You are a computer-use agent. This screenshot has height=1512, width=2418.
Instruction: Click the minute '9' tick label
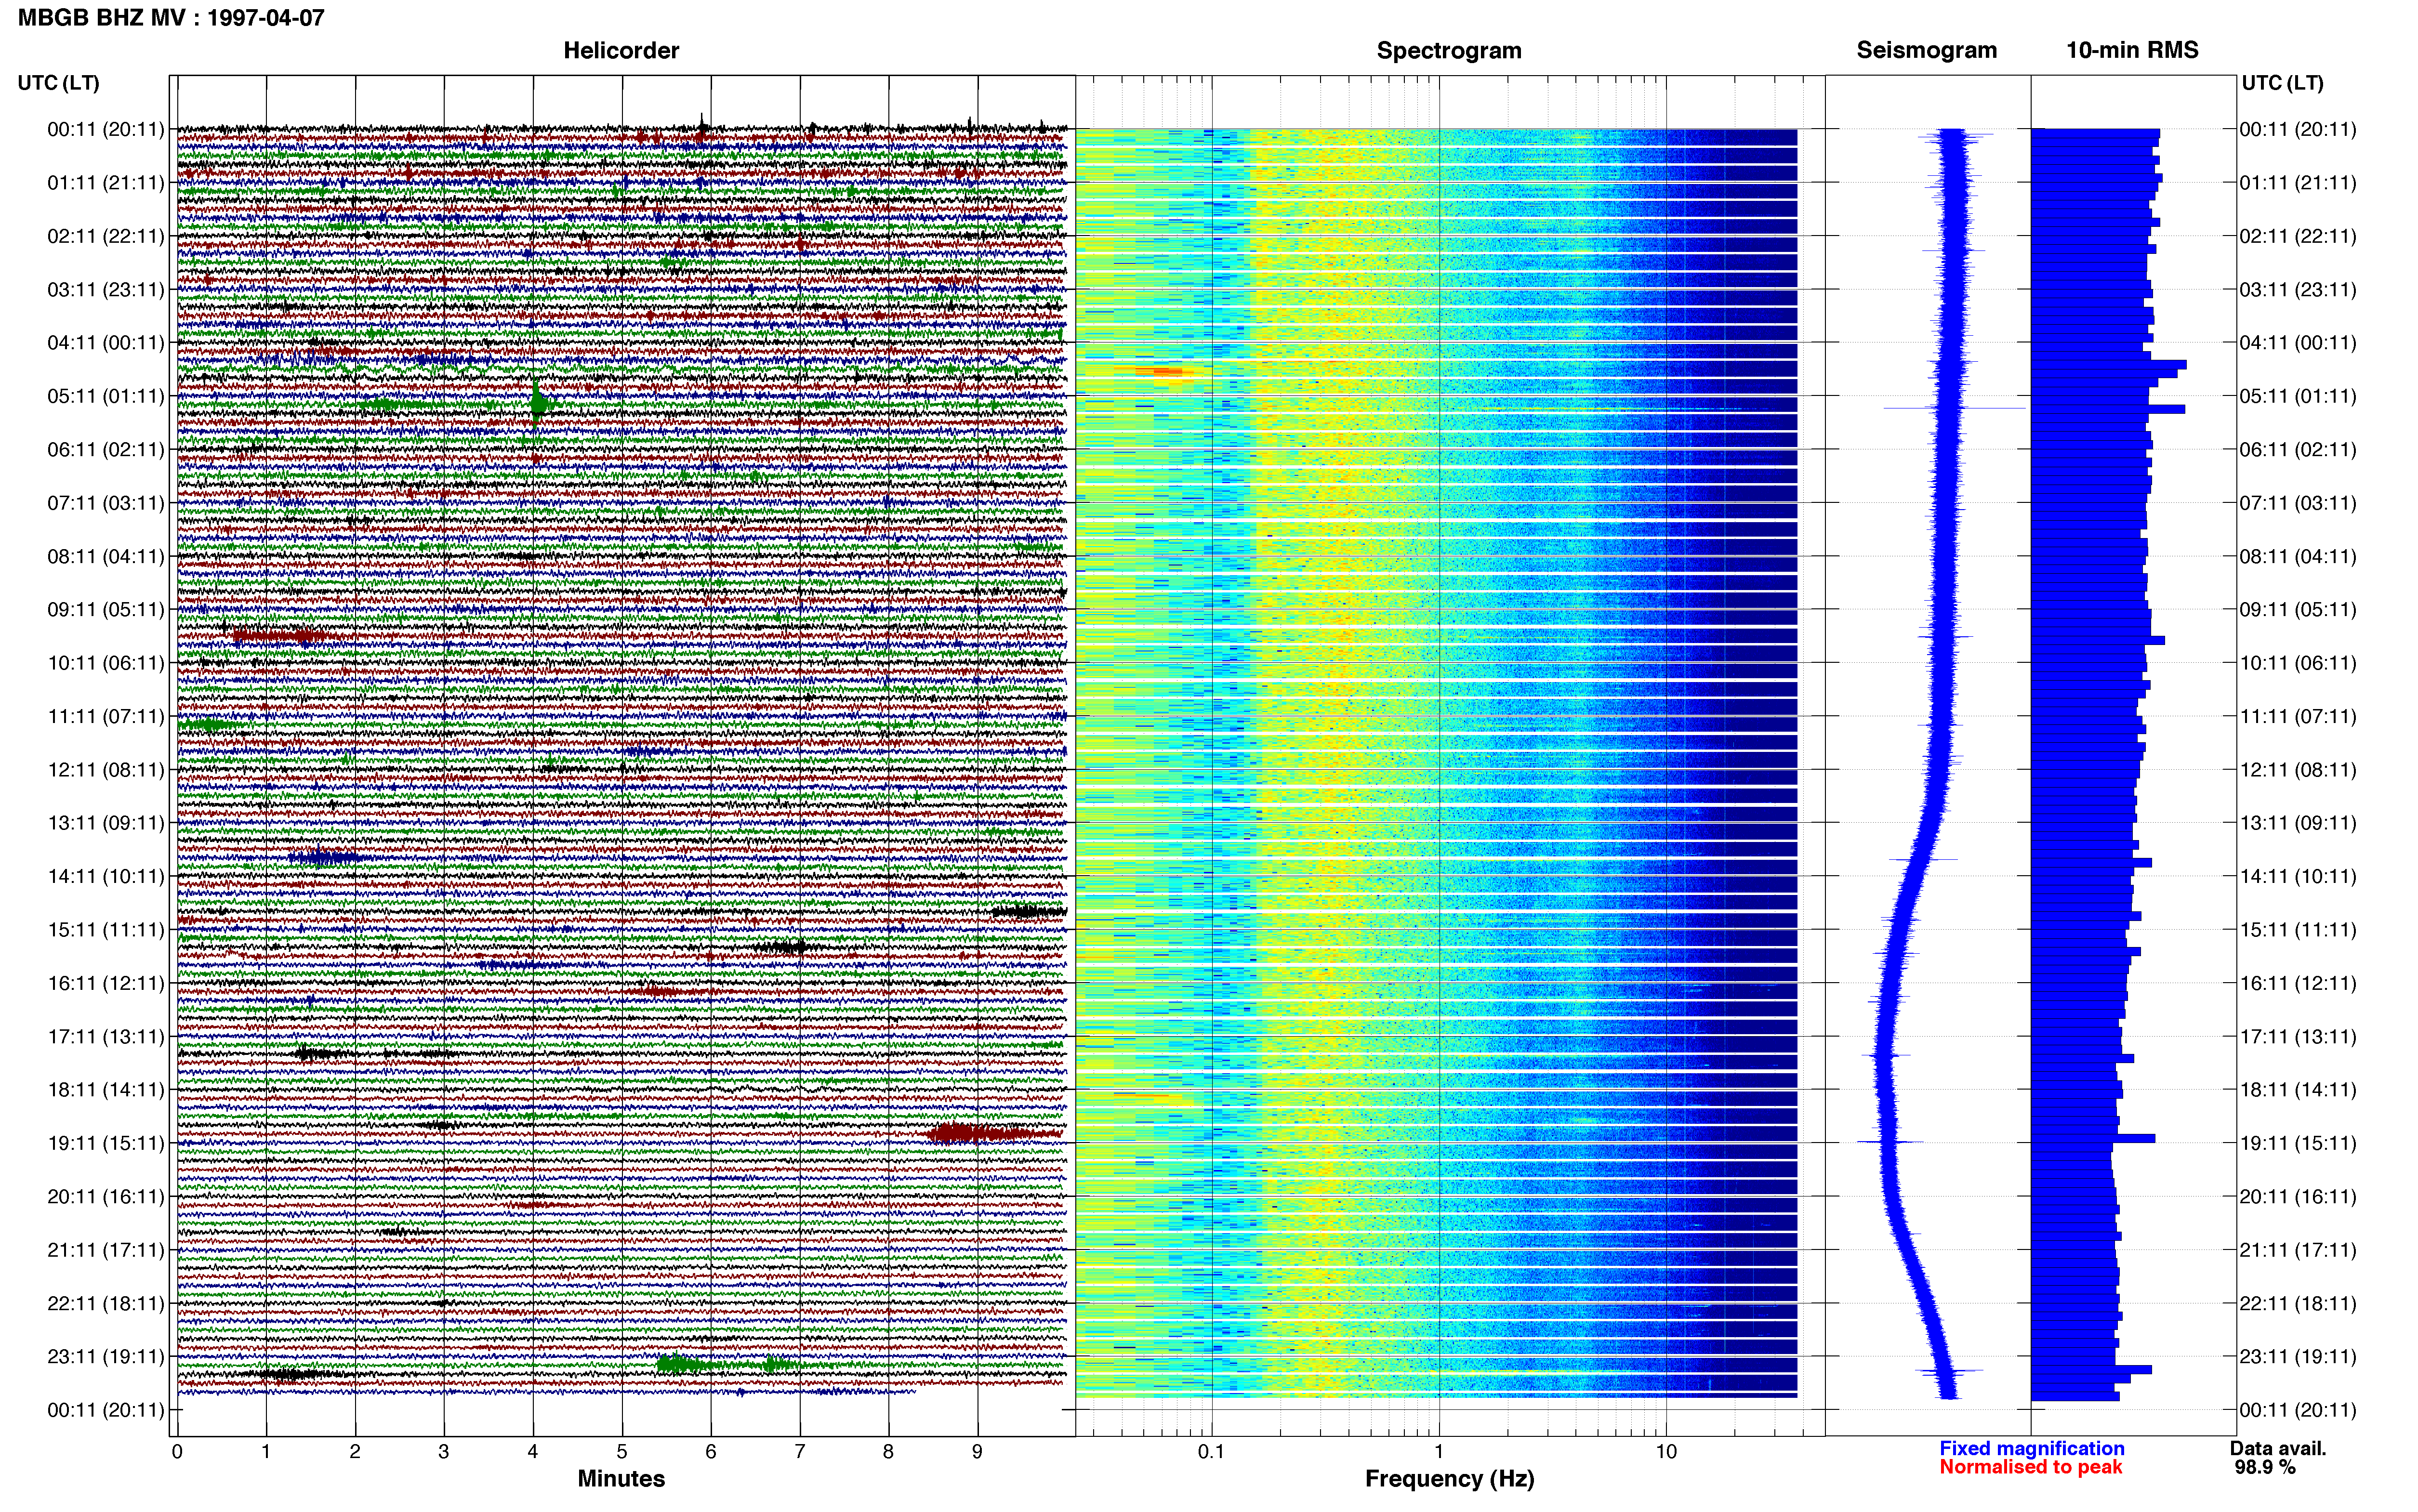pyautogui.click(x=977, y=1452)
